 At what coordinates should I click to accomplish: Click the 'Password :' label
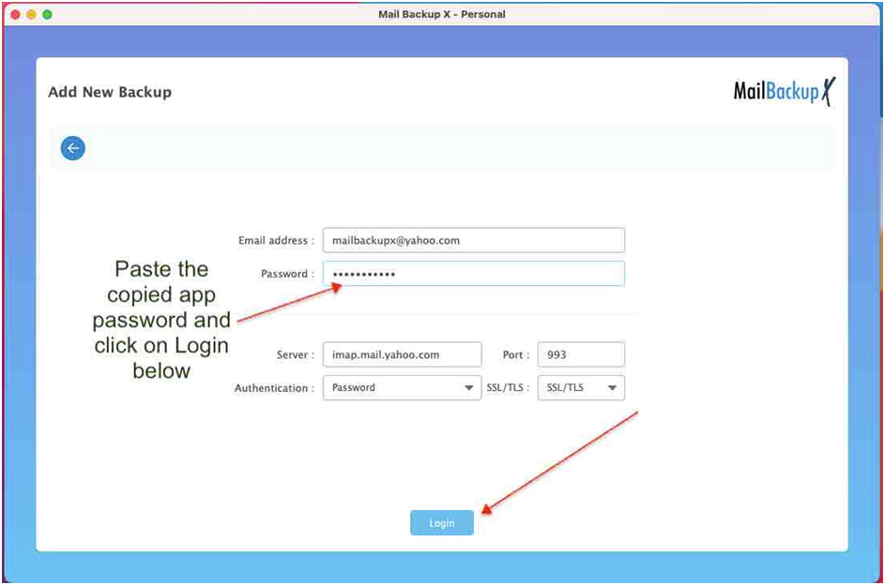(x=287, y=274)
